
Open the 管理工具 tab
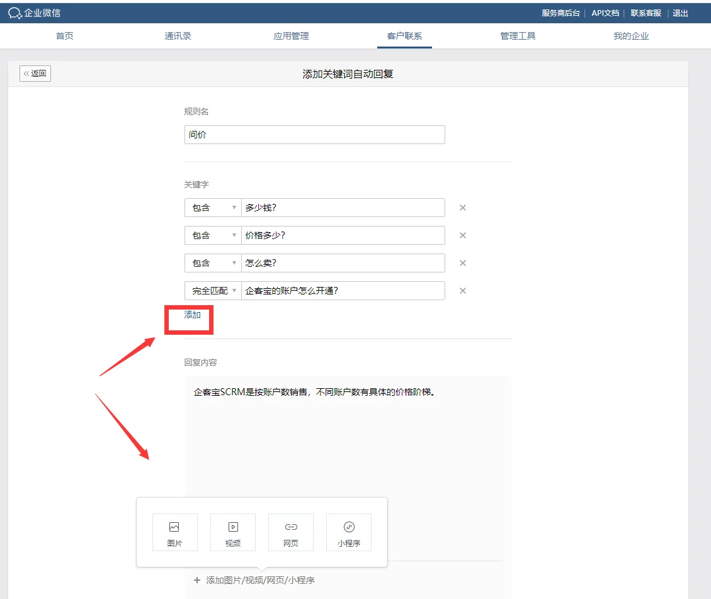(518, 36)
